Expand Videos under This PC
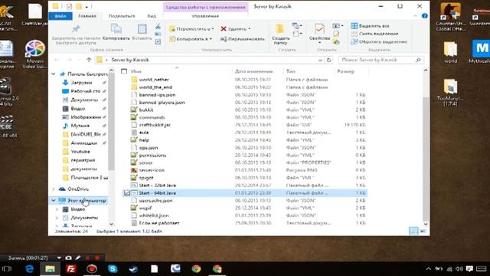The image size is (490, 276). [x=57, y=209]
